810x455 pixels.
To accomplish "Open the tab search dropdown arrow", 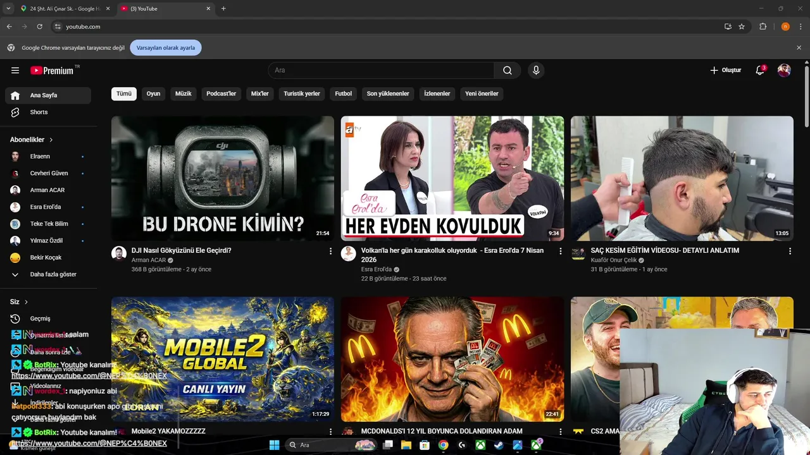I will [8, 9].
